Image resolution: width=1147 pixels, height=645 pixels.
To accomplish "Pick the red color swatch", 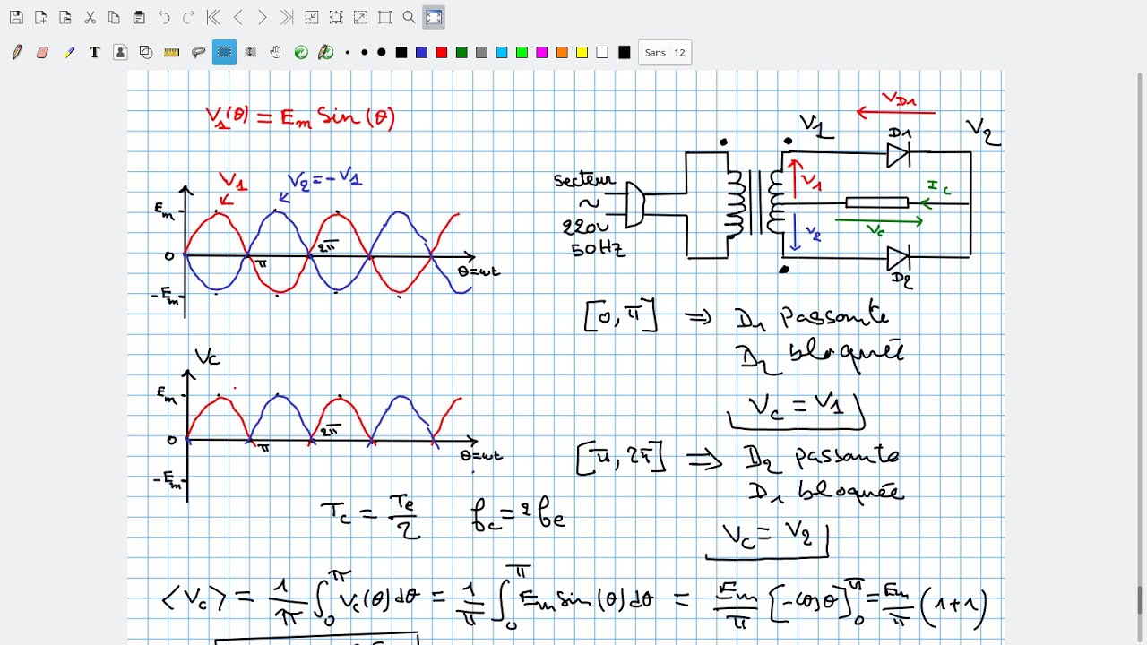I will (441, 53).
